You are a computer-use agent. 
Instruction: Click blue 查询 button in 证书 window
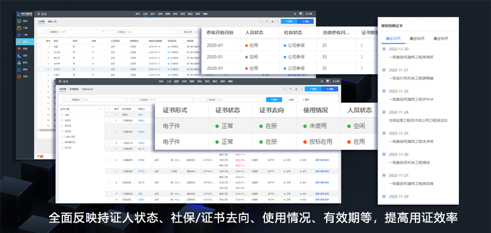click(274, 99)
